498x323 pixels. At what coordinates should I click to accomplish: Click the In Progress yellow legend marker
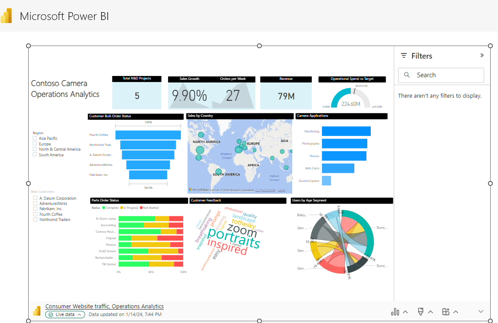[122, 208]
